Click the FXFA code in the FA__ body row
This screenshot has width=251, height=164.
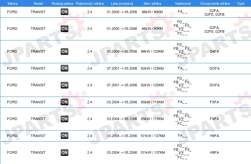point(214,102)
